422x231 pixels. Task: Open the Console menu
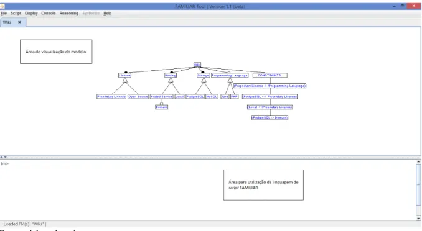[x=49, y=13]
